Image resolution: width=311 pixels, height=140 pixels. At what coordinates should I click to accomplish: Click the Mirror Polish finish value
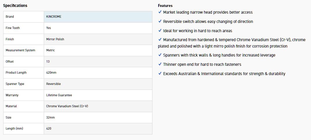(x=55, y=39)
